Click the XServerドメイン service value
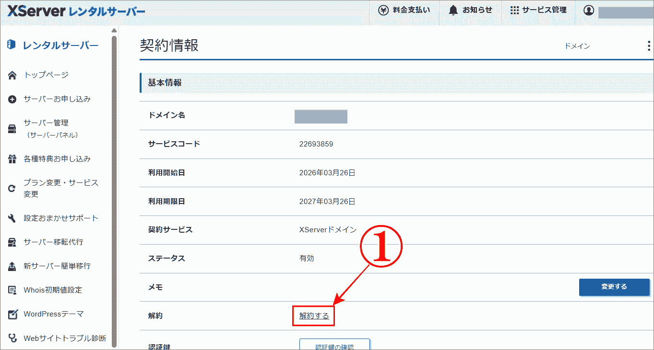Screen dimensions: 654x350 coord(328,229)
